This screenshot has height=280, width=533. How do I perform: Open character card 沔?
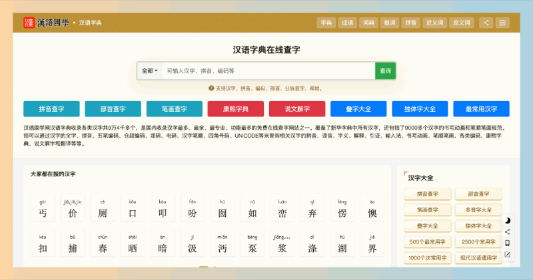223,243
